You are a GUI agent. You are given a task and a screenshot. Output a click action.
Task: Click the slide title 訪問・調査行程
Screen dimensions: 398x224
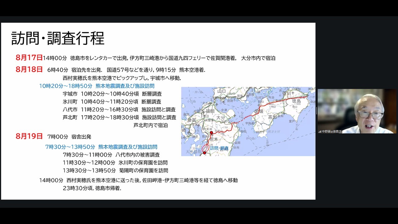click(58, 39)
